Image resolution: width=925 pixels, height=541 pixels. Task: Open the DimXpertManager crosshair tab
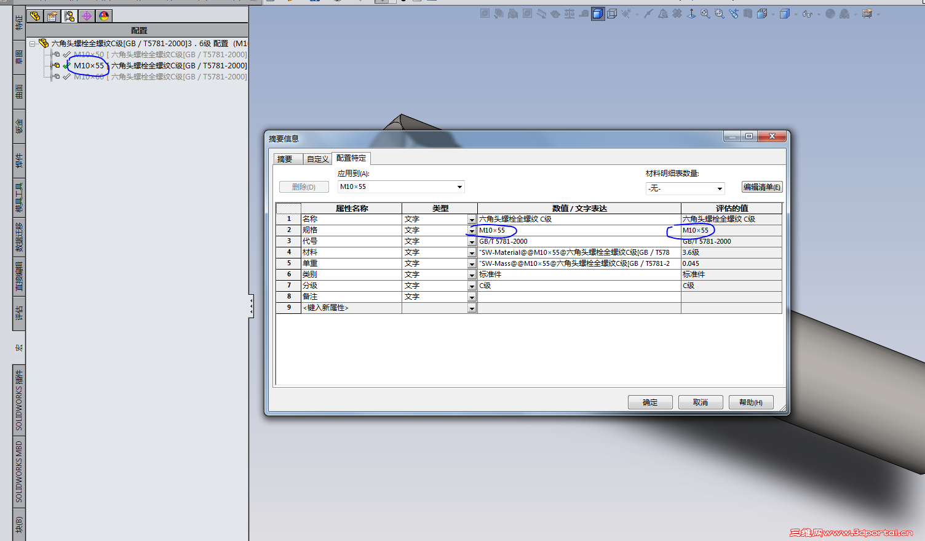click(x=87, y=16)
